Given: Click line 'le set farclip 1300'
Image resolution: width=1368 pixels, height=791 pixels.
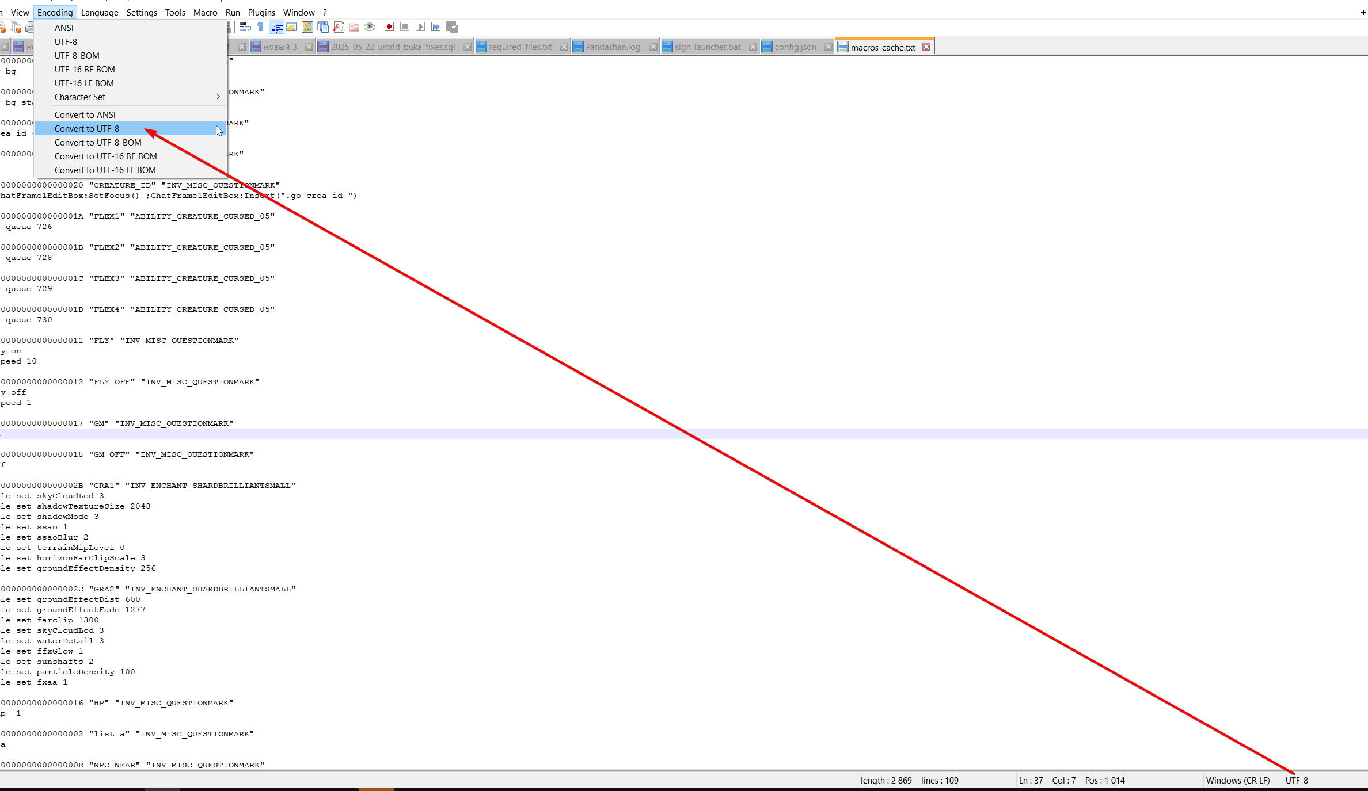Looking at the screenshot, I should click(50, 620).
